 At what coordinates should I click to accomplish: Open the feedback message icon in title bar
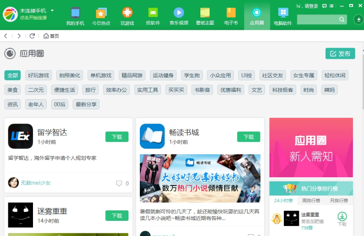coord(325,6)
